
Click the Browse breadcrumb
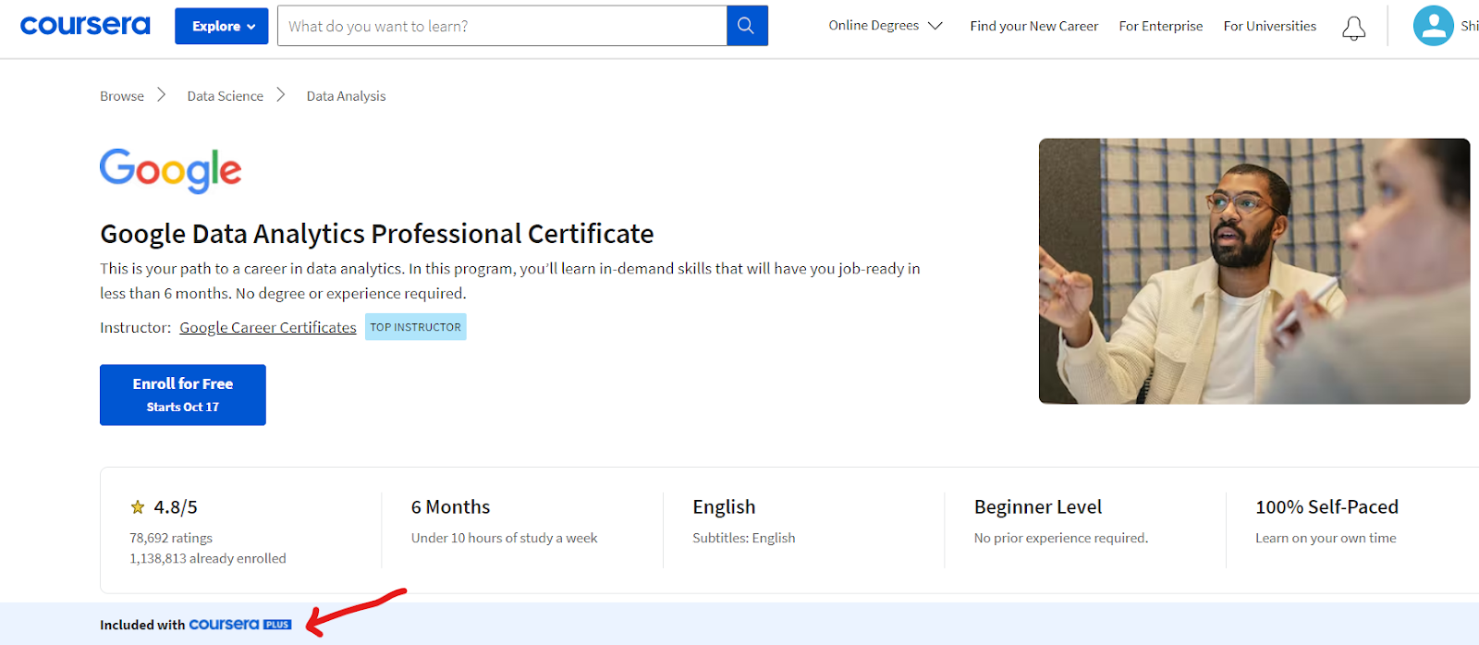tap(122, 96)
